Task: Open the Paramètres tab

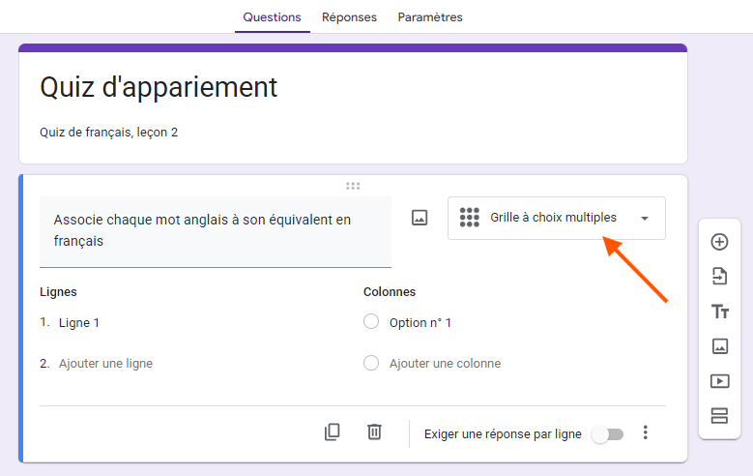Action: pos(430,17)
